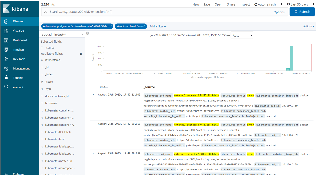The image size is (316, 175).
Task: Click the tall histogram bar near 2023-08-25
Action: click(x=291, y=58)
